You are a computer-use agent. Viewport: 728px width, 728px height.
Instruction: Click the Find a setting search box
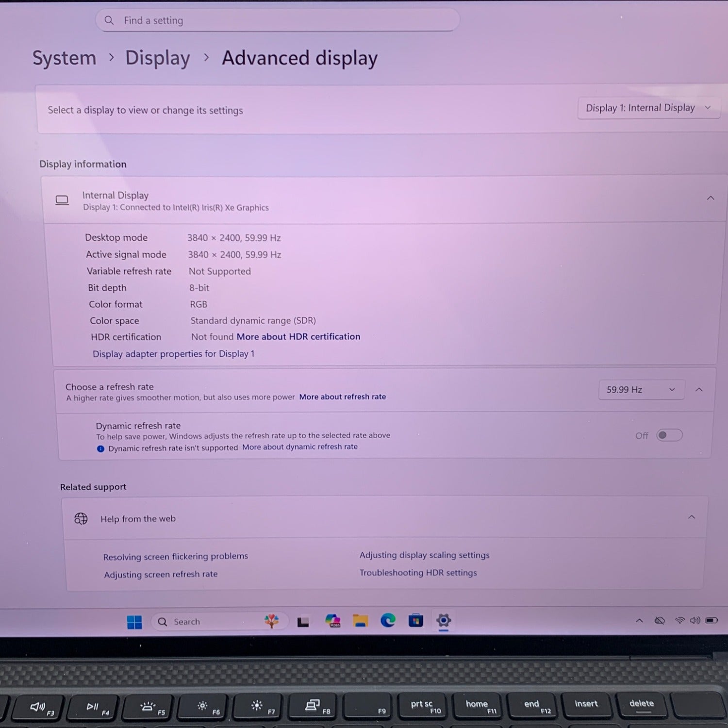coord(277,20)
